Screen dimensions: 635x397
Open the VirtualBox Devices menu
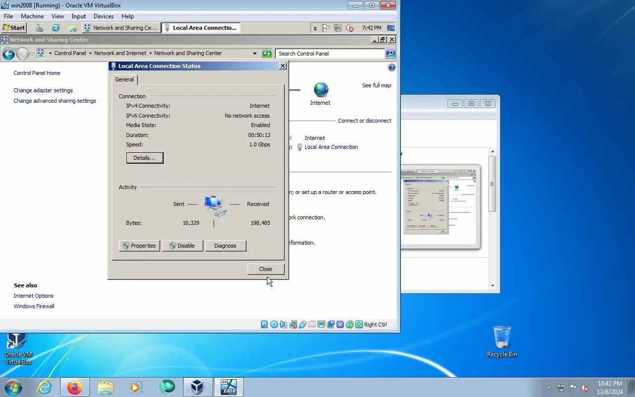pyautogui.click(x=104, y=16)
